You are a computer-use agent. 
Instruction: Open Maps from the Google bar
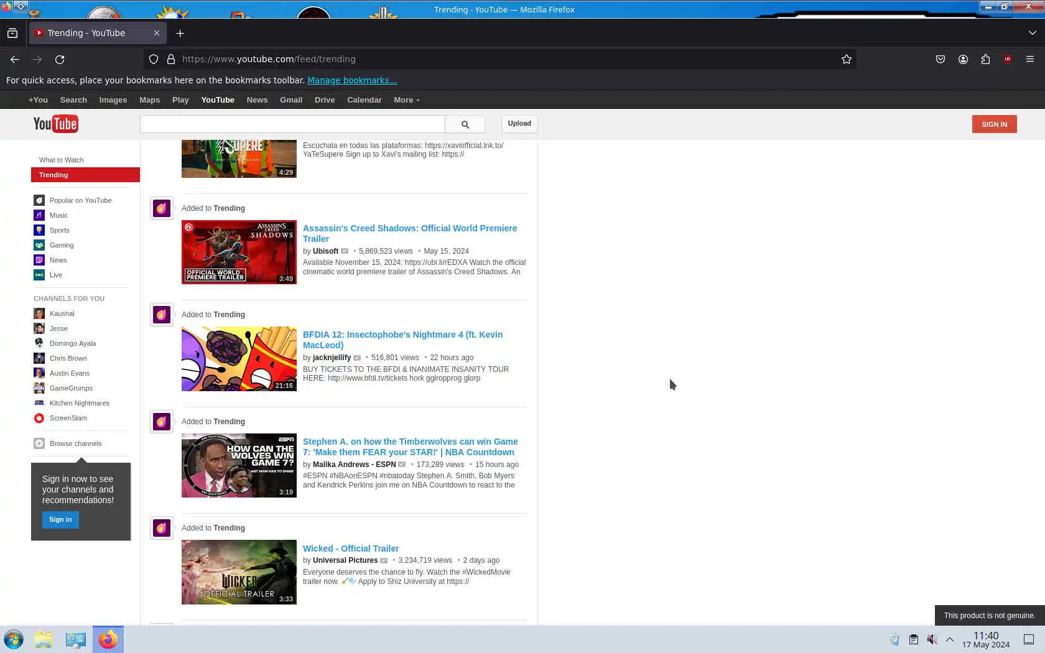coord(149,100)
